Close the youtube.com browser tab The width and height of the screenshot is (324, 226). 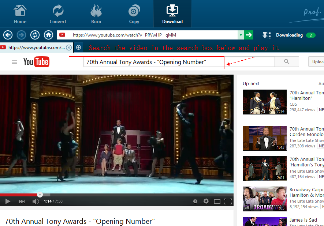pos(69,48)
